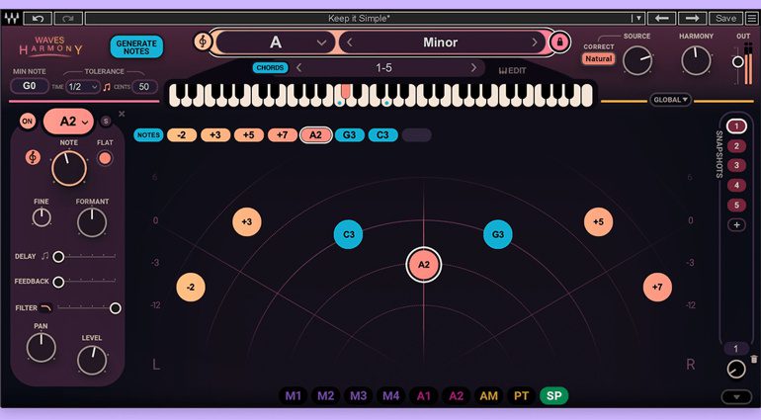
Task: Toggle the FLAT button
Action: click(105, 157)
